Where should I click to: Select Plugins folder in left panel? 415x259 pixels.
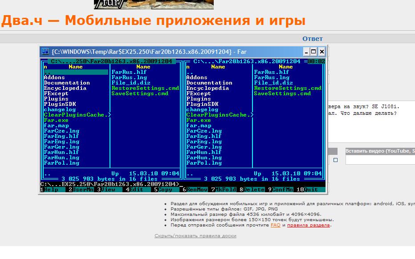[x=56, y=99]
